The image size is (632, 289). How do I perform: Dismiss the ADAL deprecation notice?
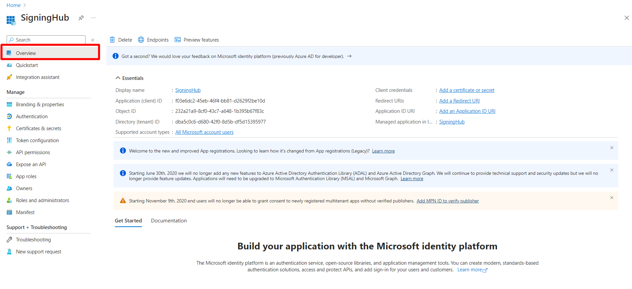pyautogui.click(x=612, y=170)
